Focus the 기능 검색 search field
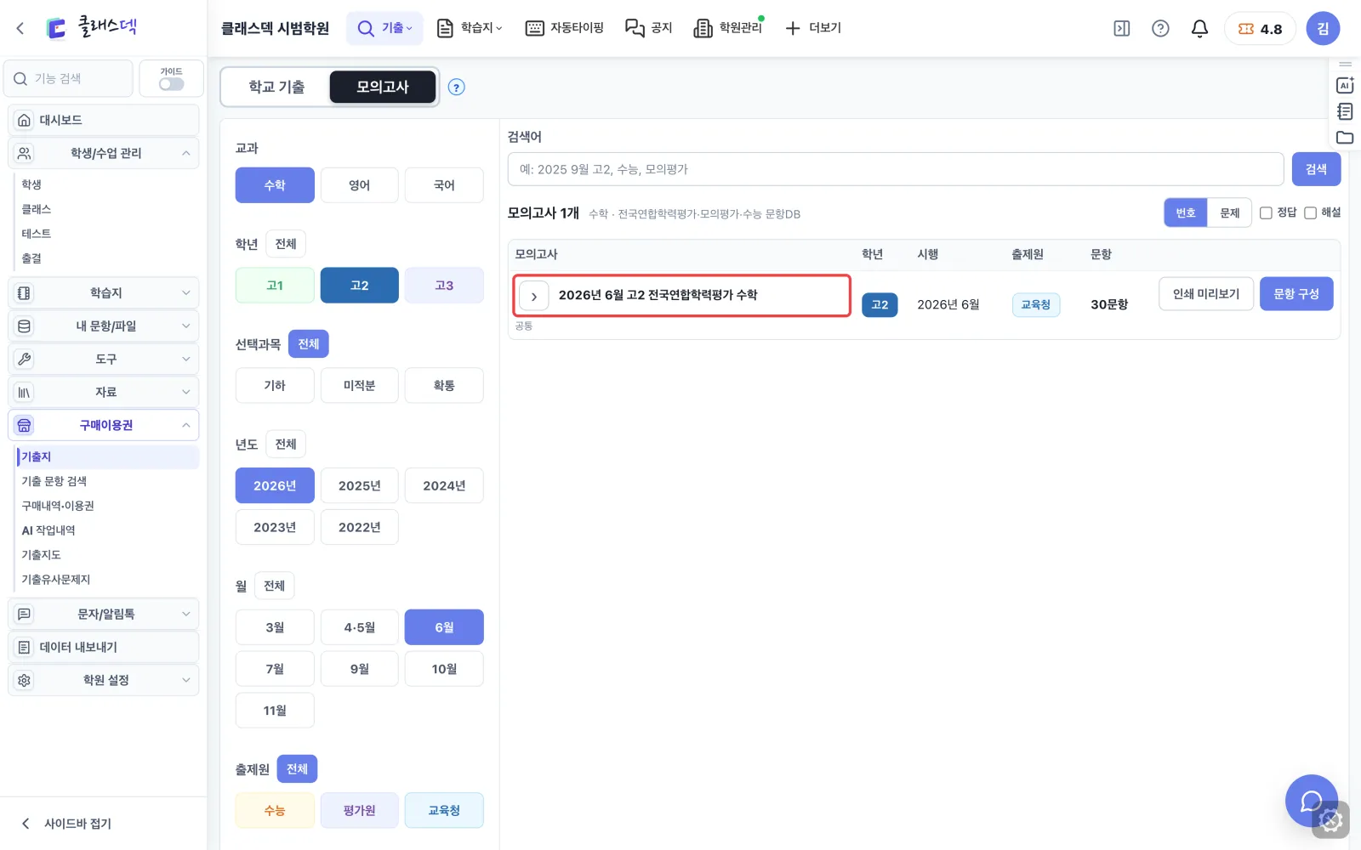 click(x=69, y=78)
